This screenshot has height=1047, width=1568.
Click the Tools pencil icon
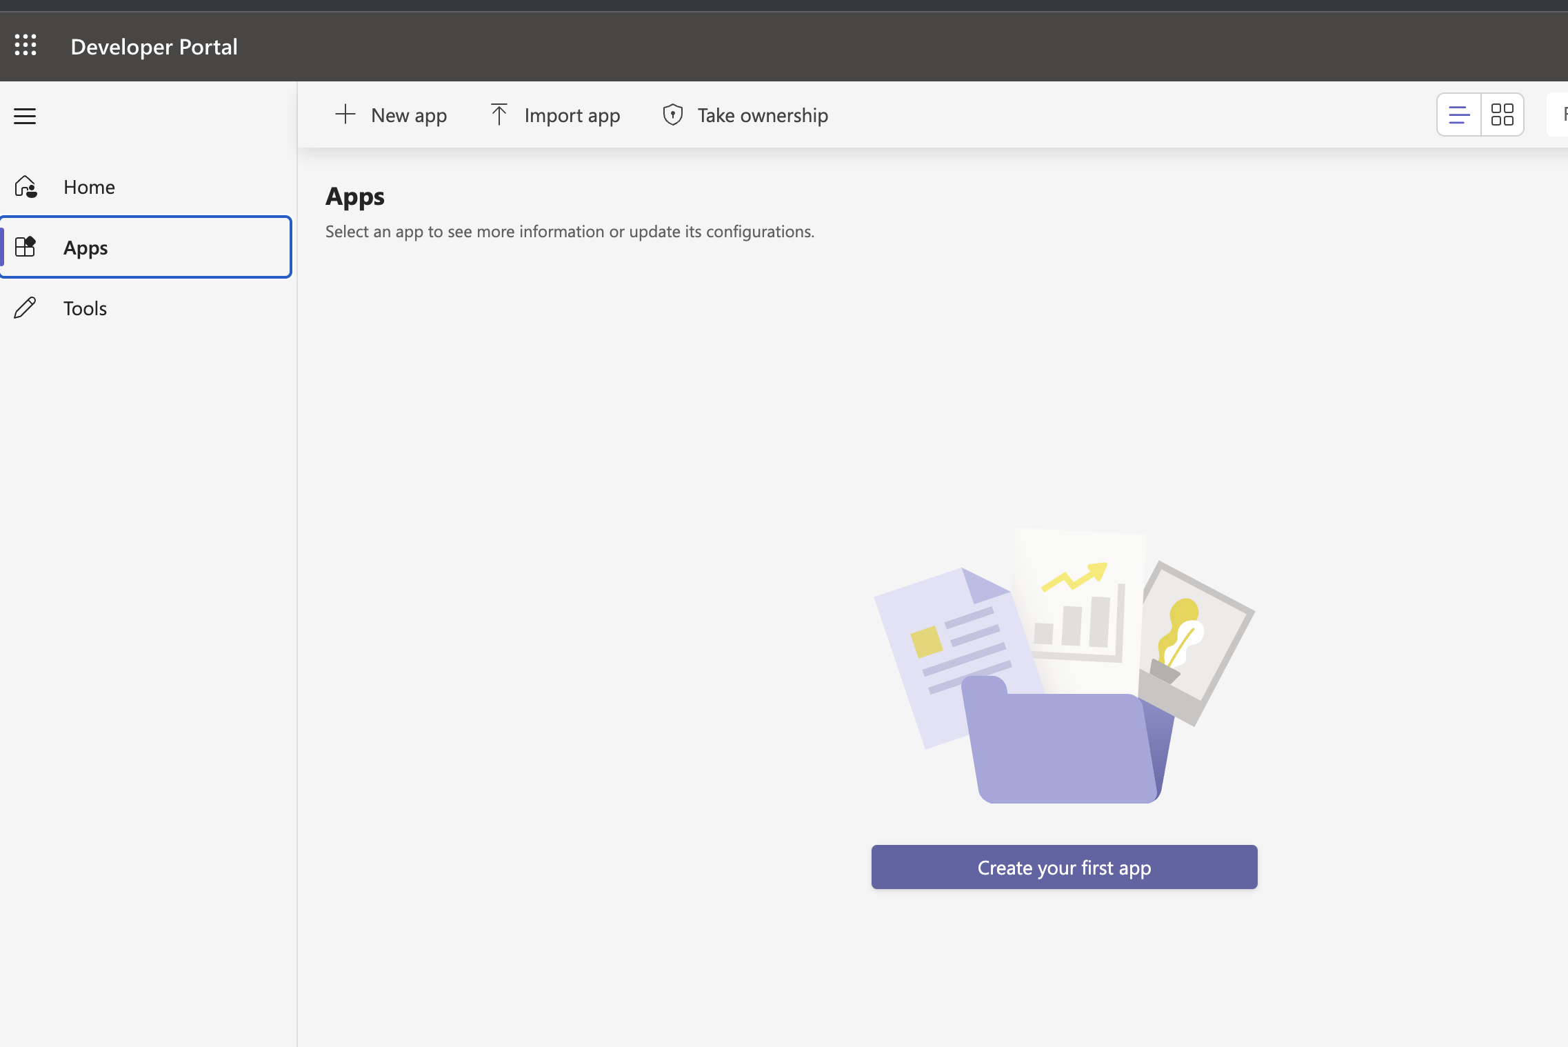click(26, 308)
